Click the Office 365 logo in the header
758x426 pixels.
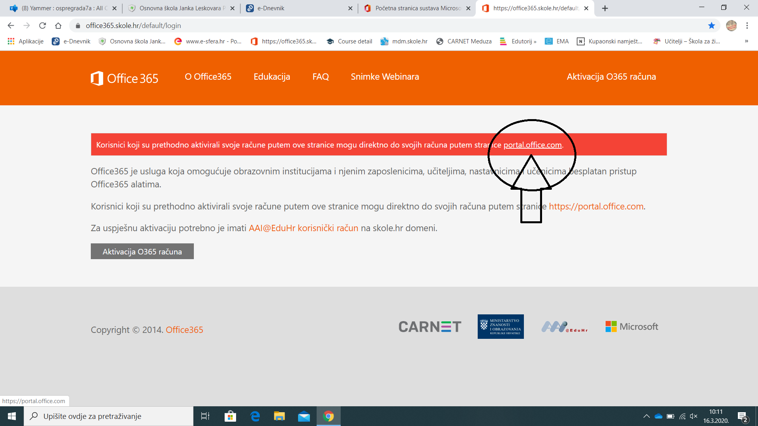(x=124, y=78)
